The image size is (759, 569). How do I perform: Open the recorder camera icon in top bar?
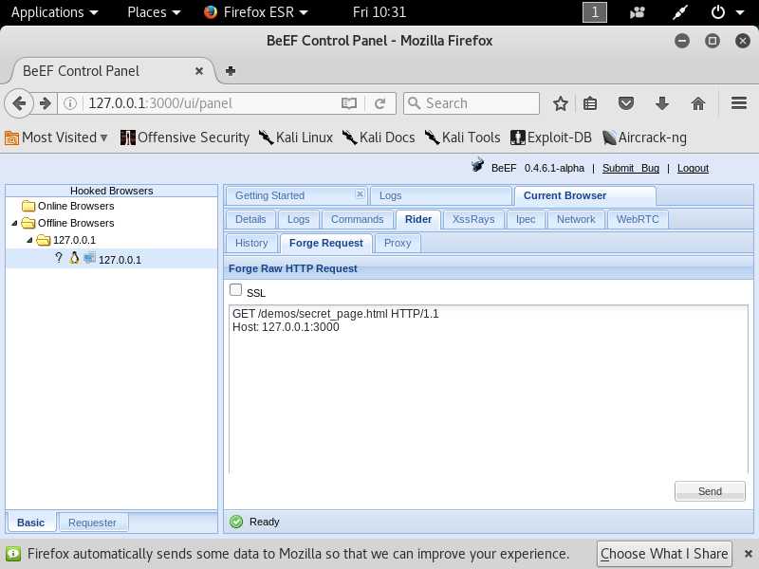(x=637, y=12)
